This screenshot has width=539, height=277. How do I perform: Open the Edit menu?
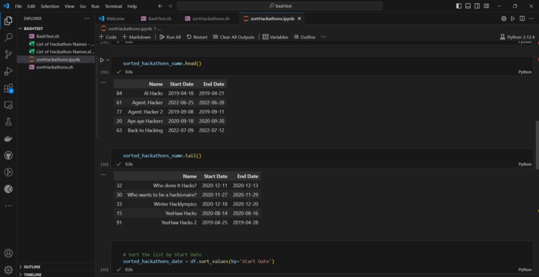(31, 6)
